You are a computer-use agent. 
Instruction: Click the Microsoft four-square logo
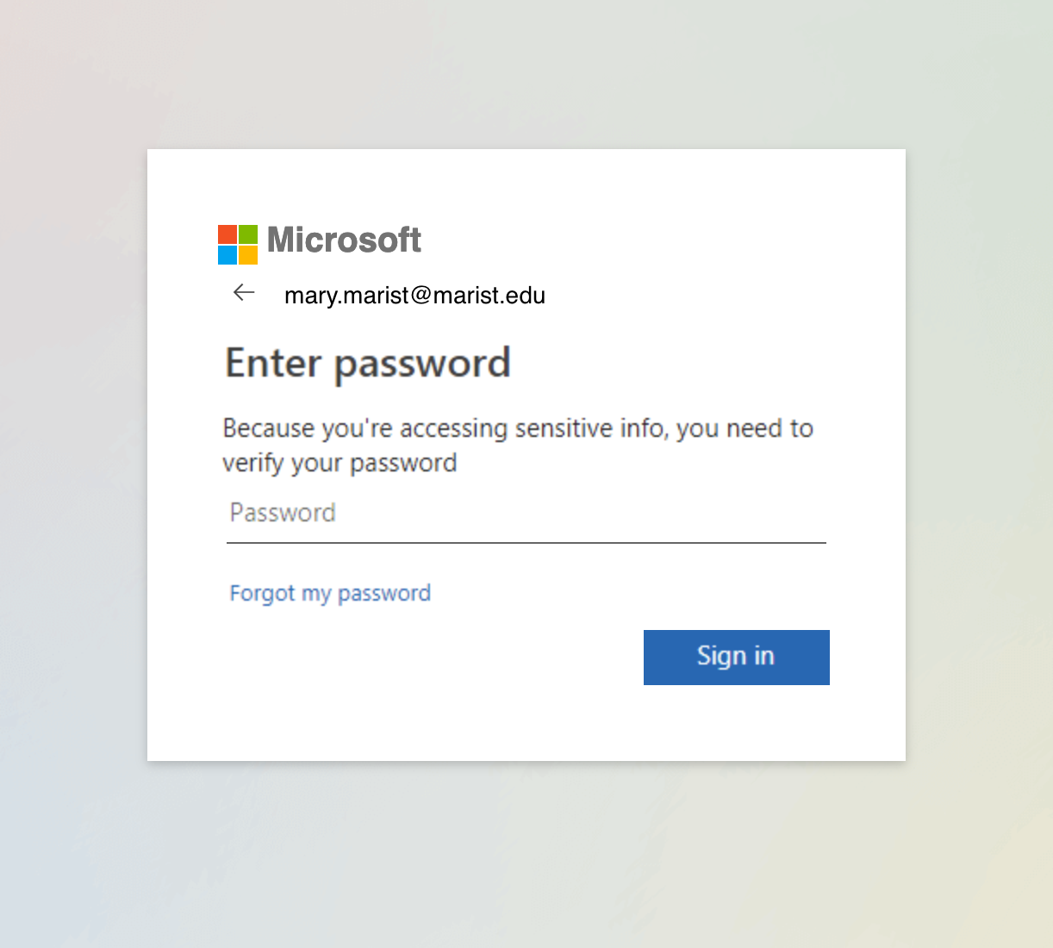[x=238, y=245]
